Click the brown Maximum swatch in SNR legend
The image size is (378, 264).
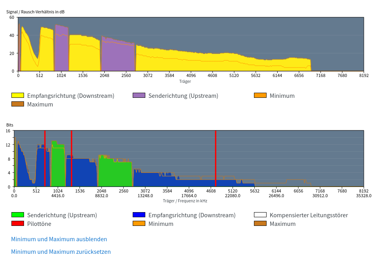(18, 104)
